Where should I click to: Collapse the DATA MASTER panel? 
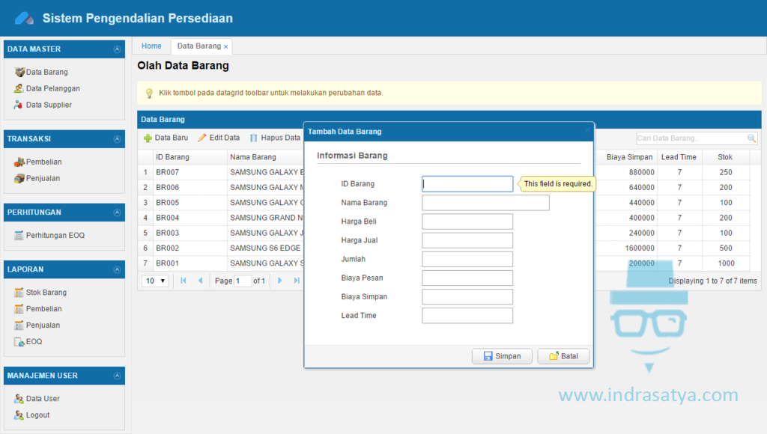coord(117,48)
